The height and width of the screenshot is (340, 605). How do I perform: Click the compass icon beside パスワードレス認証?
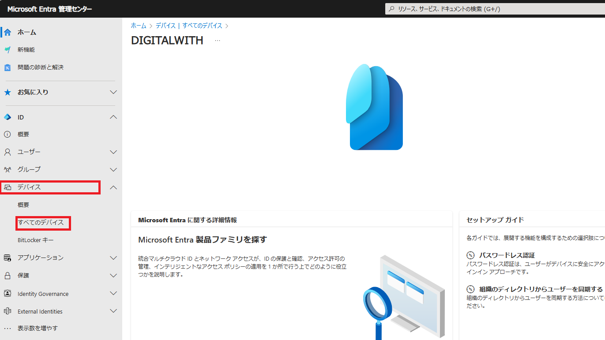click(471, 255)
